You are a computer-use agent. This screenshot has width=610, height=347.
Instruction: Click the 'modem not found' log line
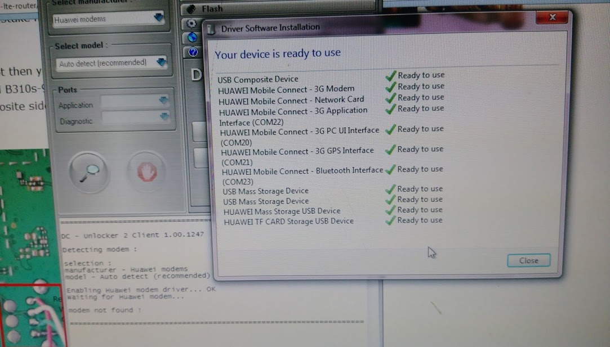[x=105, y=310]
